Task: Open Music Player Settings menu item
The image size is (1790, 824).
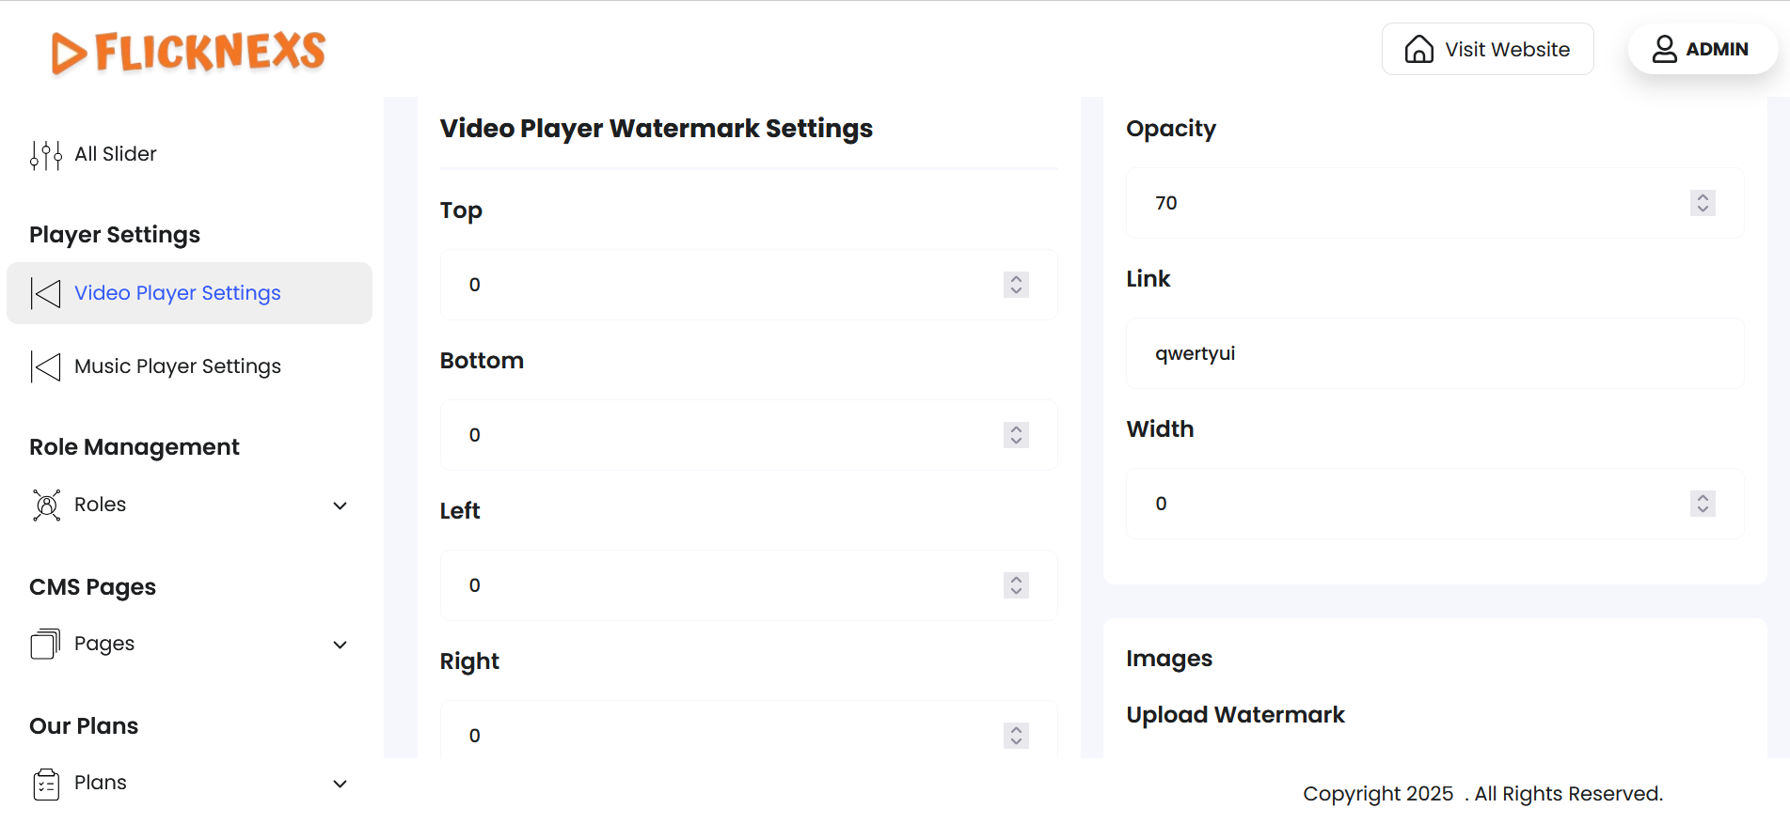Action: pyautogui.click(x=178, y=366)
